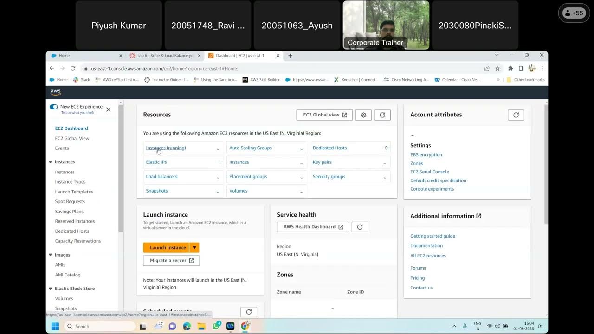Open EC2 Serial Console setting

coord(430,172)
